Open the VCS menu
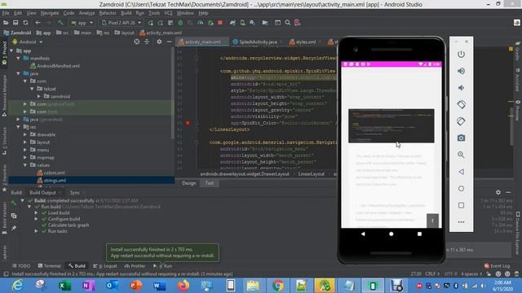 click(x=168, y=13)
